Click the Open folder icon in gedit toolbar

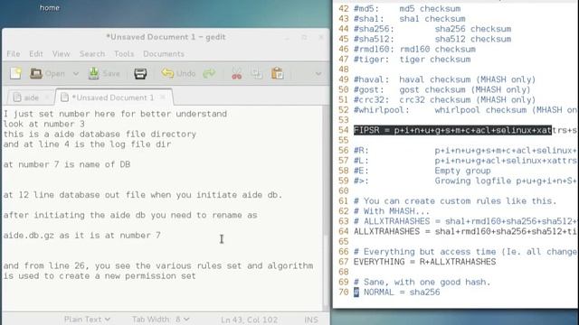pyautogui.click(x=36, y=73)
